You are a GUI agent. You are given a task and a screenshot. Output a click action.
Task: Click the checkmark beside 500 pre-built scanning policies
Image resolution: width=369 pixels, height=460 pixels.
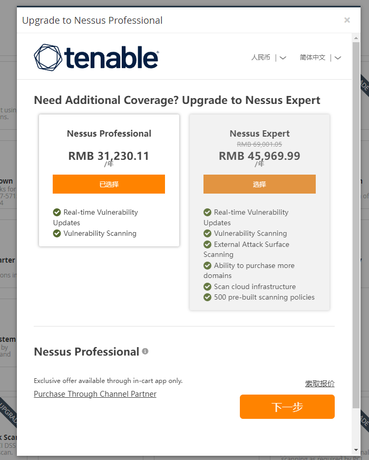(208, 297)
